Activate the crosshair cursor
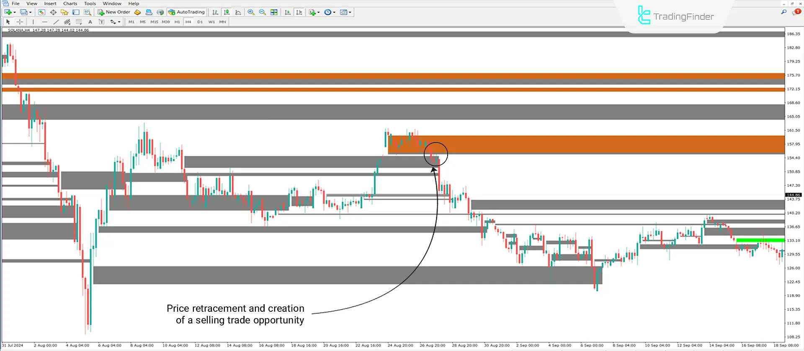The width and height of the screenshot is (804, 351). (20, 22)
